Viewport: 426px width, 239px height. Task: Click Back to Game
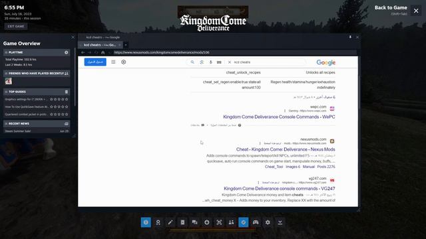pos(391,8)
